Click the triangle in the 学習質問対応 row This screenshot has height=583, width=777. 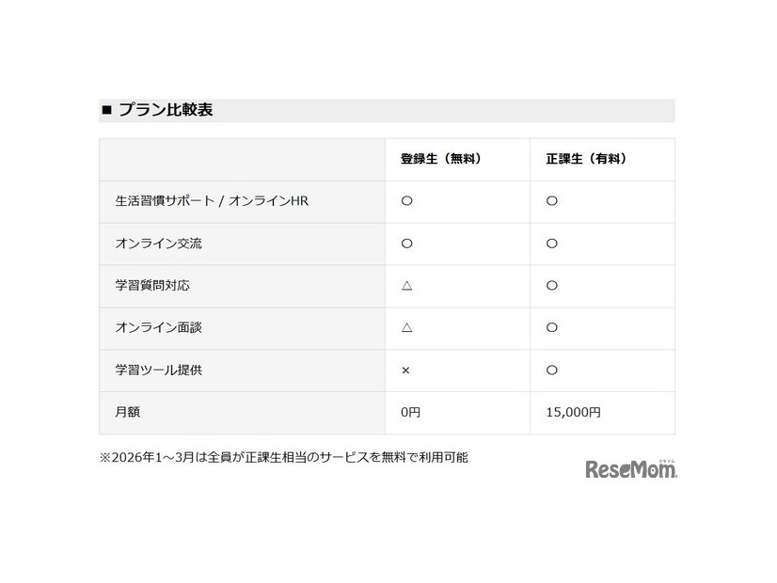(406, 286)
